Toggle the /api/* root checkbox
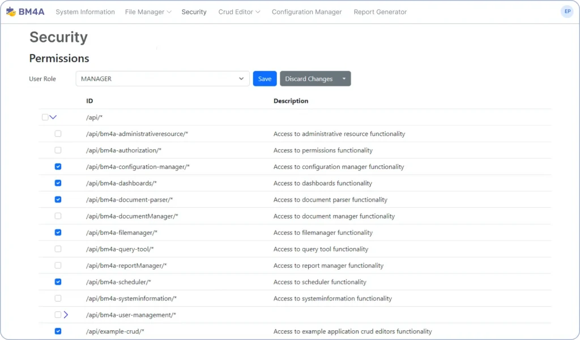Screen dimensions: 580x340 45,117
